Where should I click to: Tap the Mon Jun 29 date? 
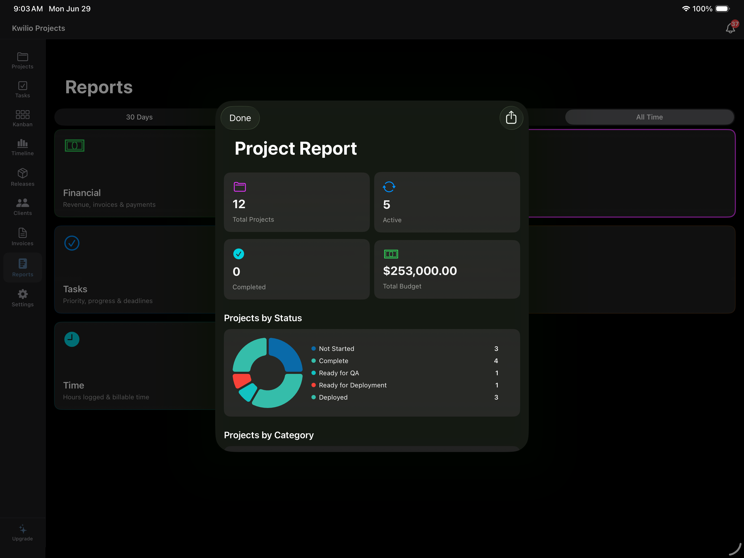click(70, 9)
